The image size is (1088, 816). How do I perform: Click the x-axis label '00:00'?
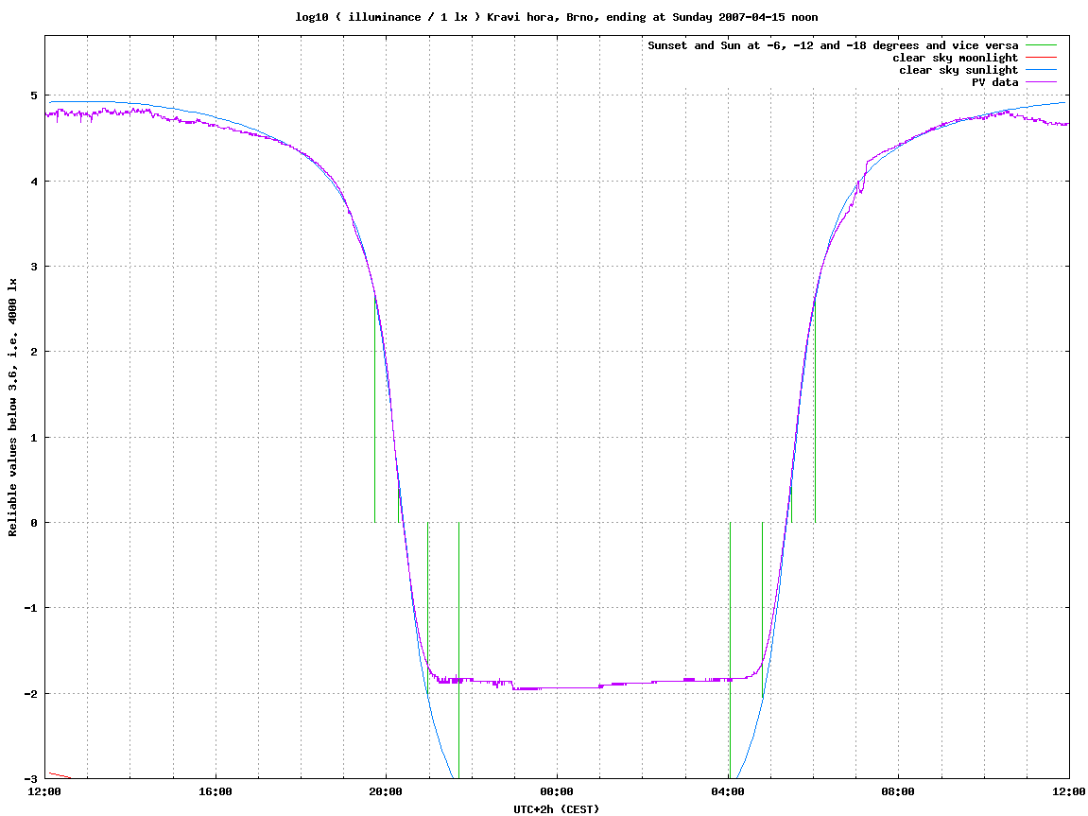click(557, 791)
